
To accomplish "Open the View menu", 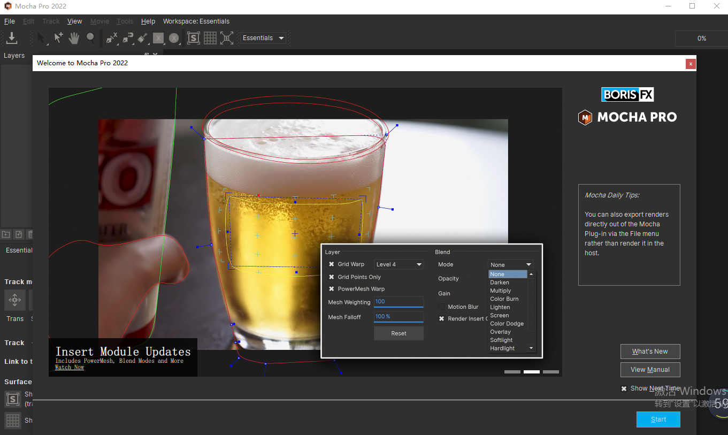I will 75,21.
